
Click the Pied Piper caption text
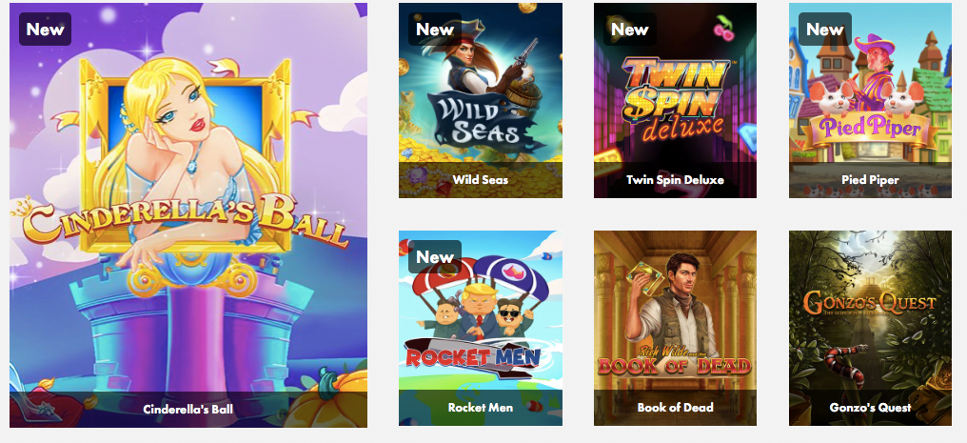870,180
